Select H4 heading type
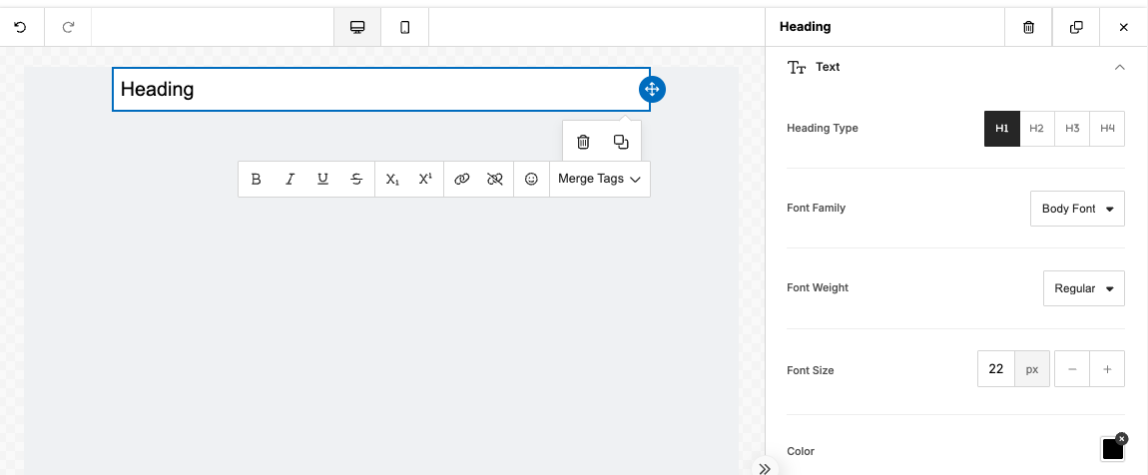Screen dimensions: 1148x475 click(x=1107, y=128)
